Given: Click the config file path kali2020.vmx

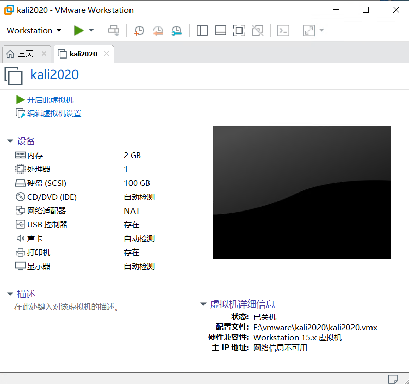Looking at the screenshot, I should point(315,327).
